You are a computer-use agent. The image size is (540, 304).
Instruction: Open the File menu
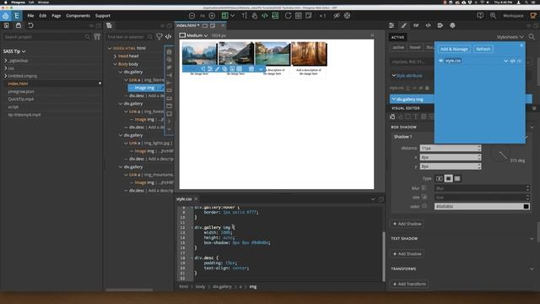click(30, 16)
